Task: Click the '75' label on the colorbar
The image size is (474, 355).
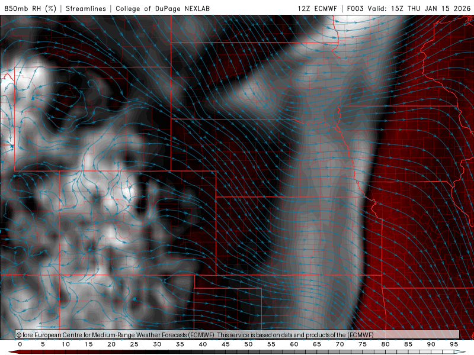Action: click(x=363, y=344)
